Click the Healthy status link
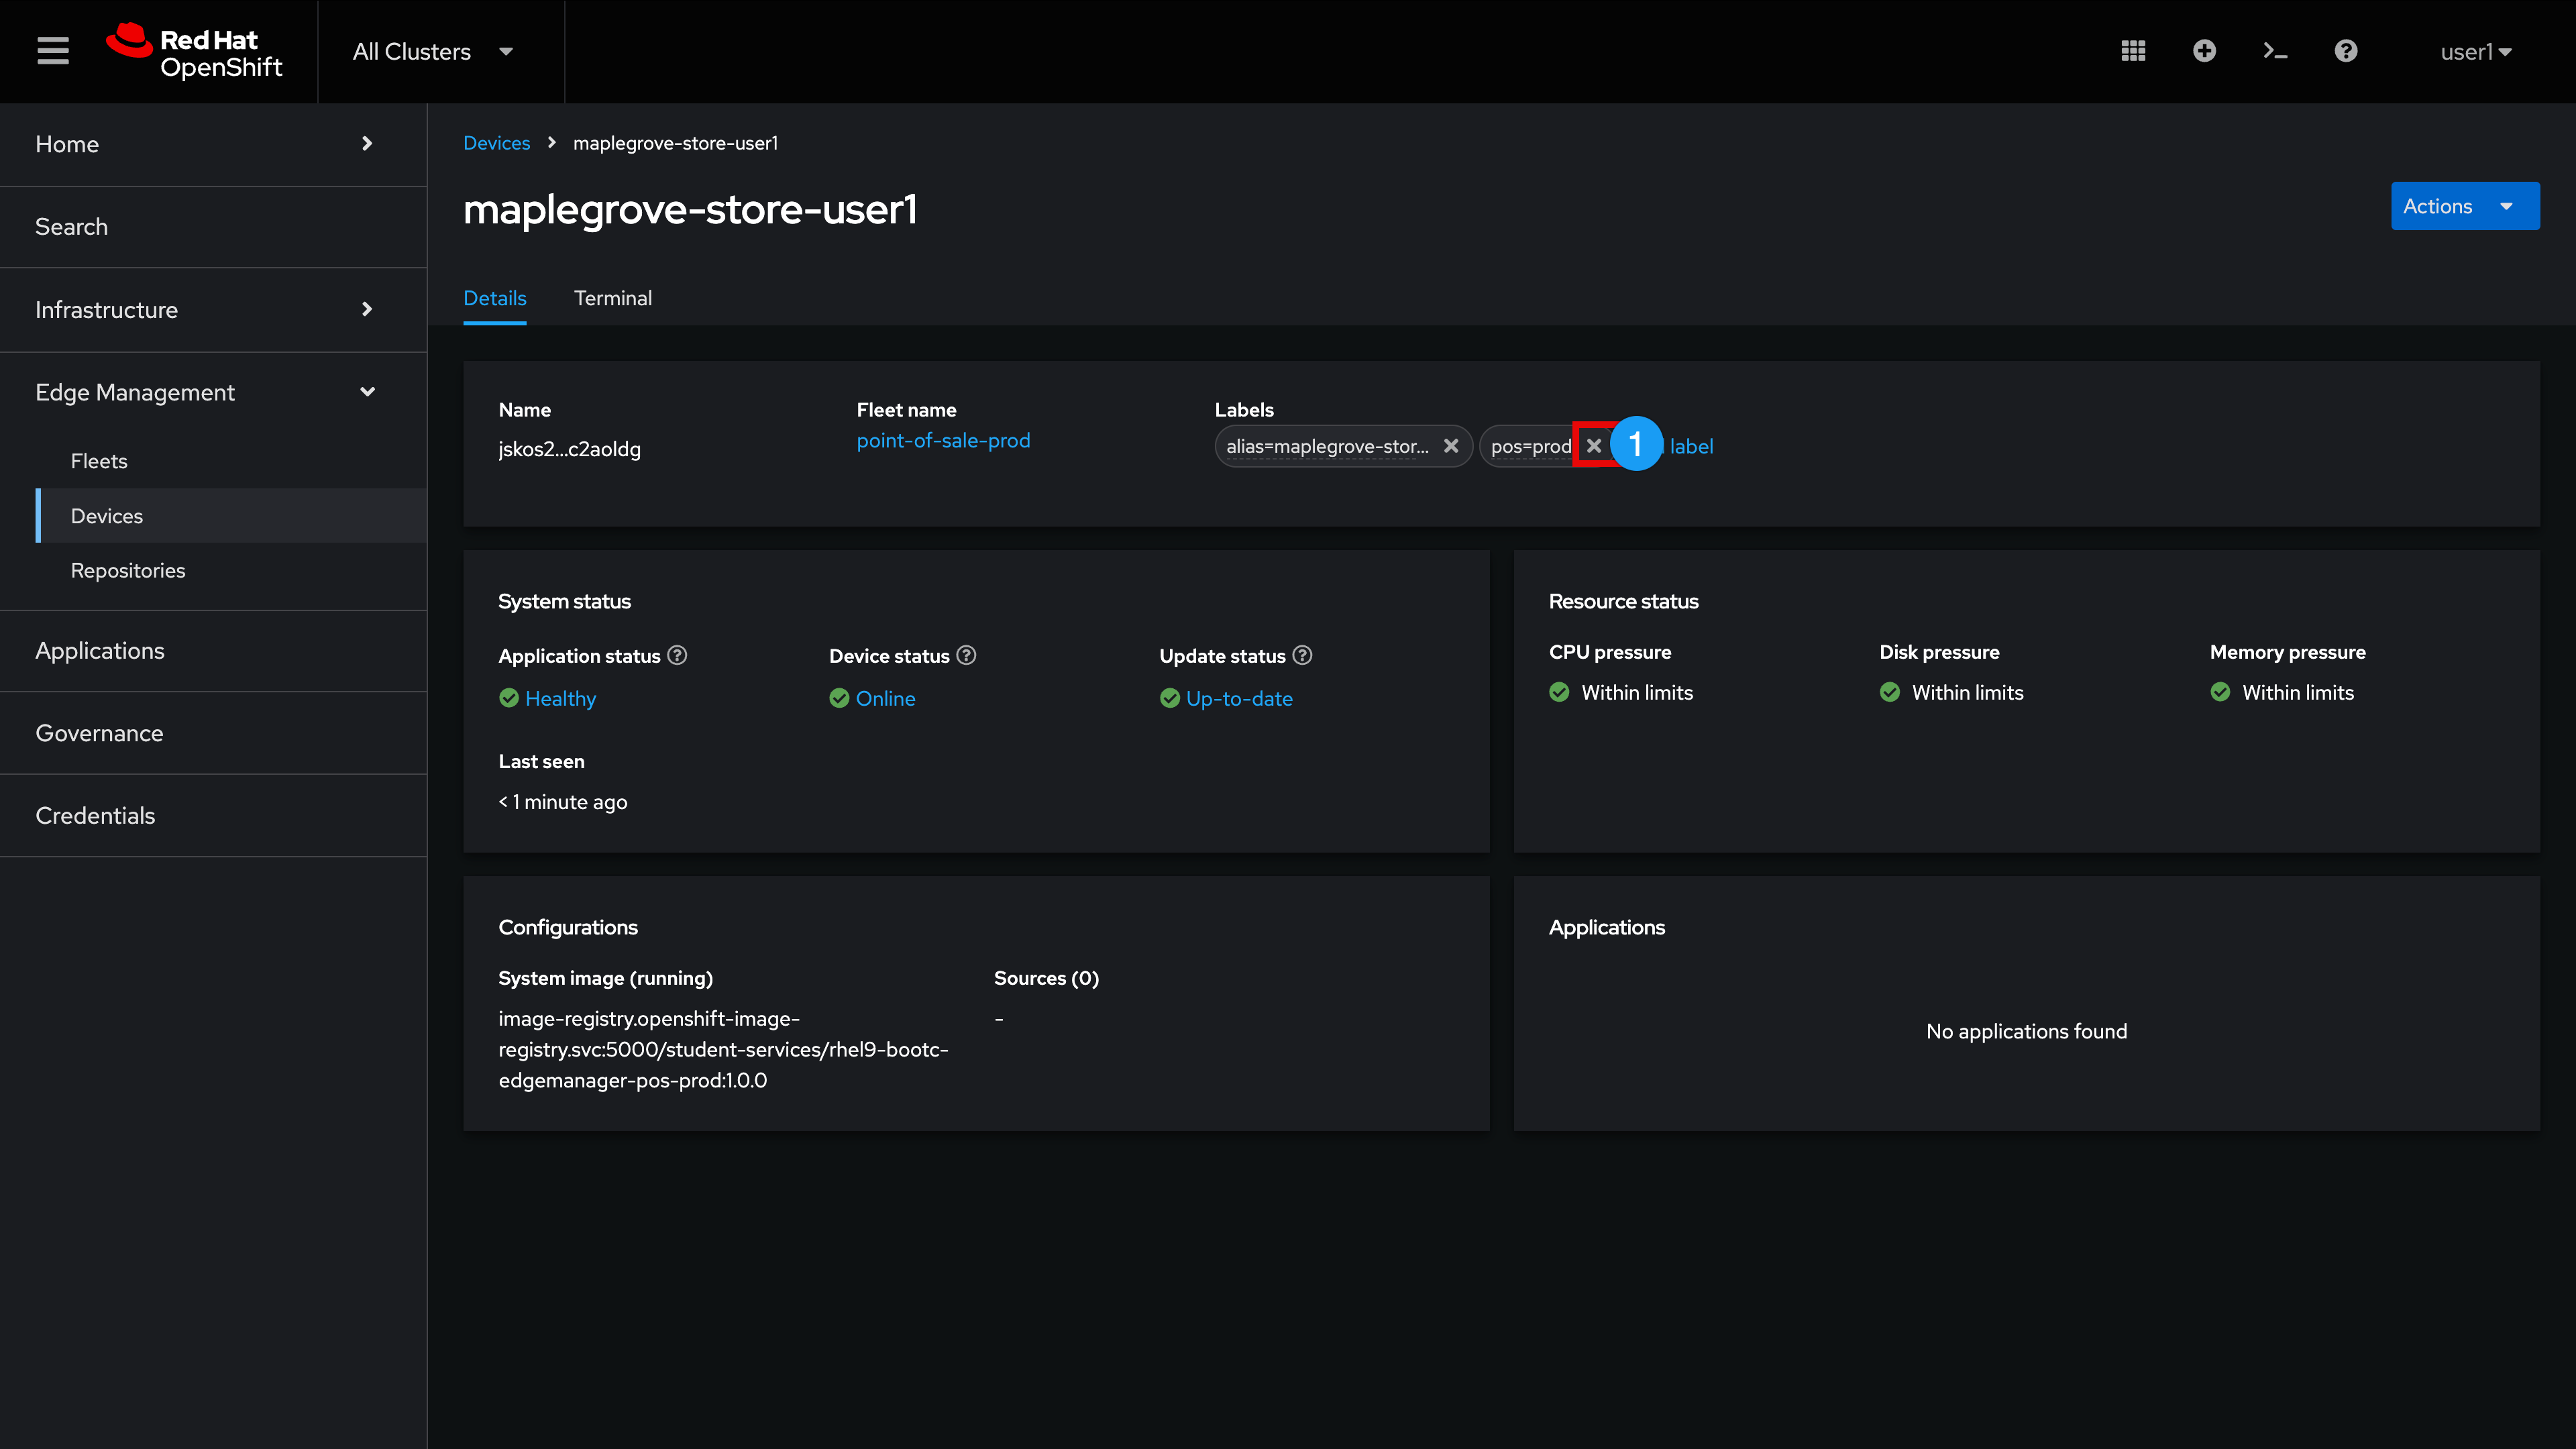Image resolution: width=2576 pixels, height=1449 pixels. point(561,699)
